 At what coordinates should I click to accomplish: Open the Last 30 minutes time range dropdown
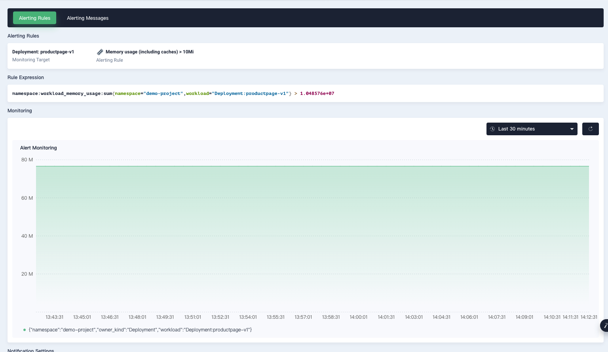tap(532, 129)
